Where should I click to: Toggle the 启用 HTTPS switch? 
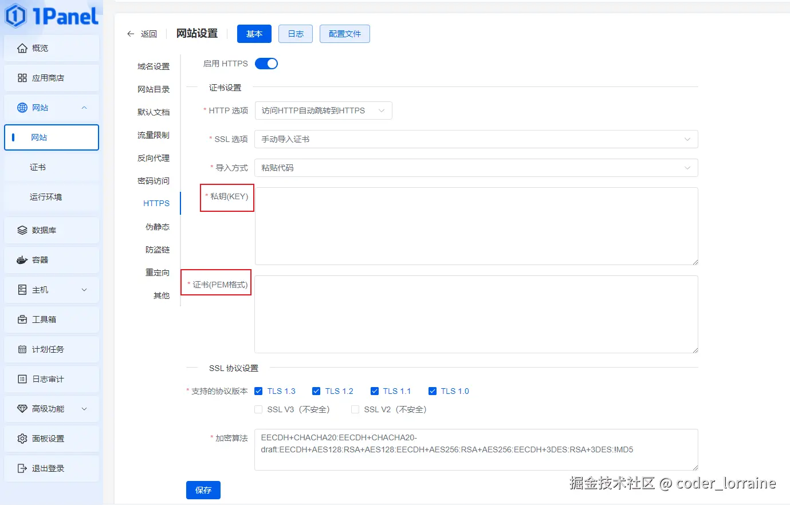click(266, 64)
